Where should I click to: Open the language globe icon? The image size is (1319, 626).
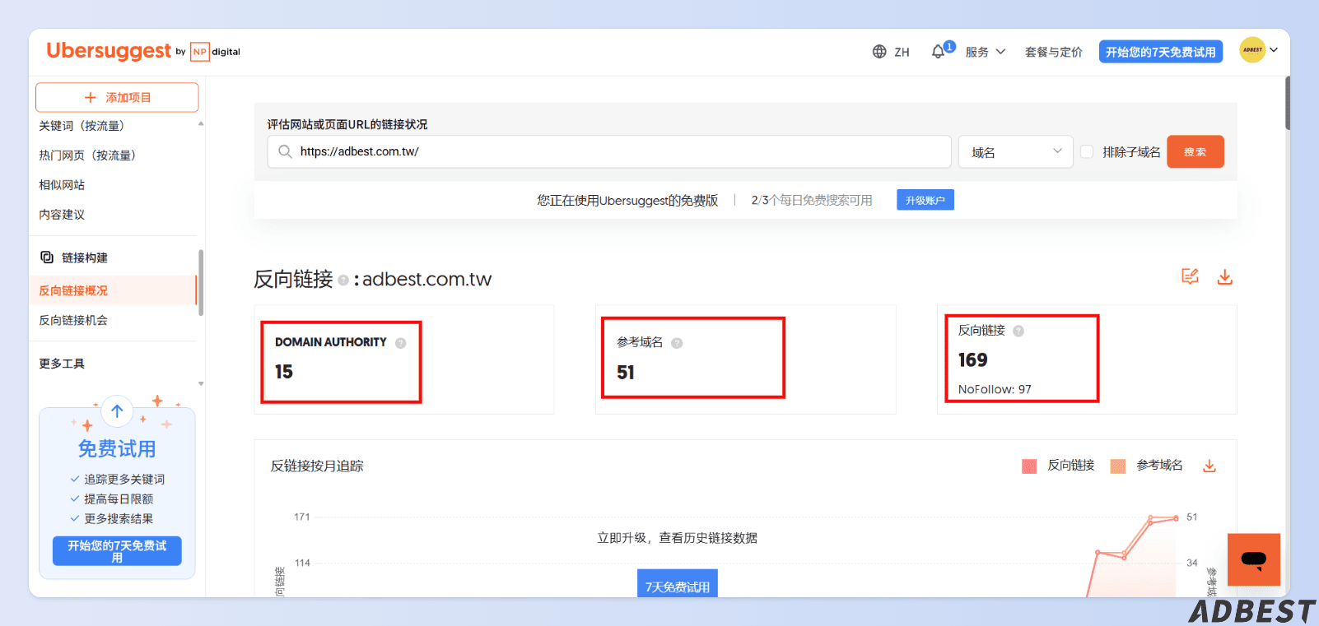(879, 52)
